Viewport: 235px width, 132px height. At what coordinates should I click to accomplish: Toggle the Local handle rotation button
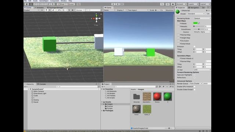coord(70,4)
